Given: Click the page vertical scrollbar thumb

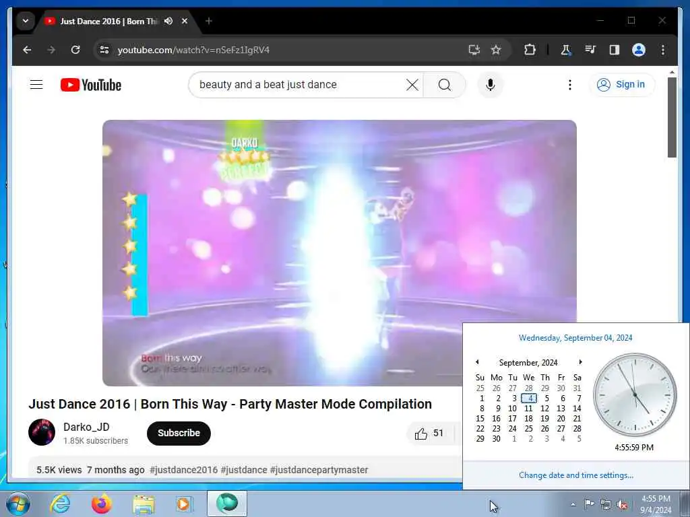Looking at the screenshot, I should click(672, 117).
